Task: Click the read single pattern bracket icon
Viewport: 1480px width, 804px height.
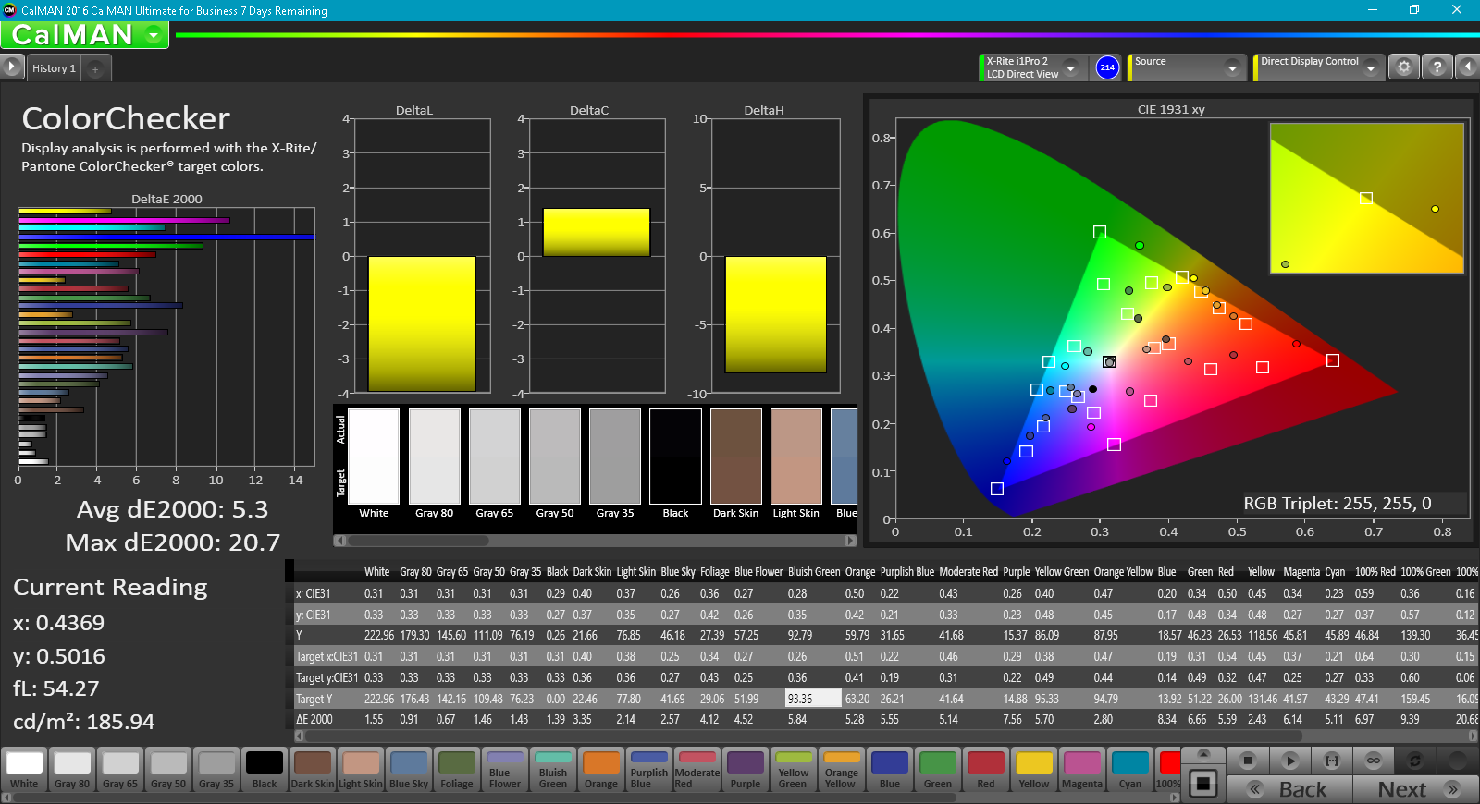Action: (x=1332, y=761)
